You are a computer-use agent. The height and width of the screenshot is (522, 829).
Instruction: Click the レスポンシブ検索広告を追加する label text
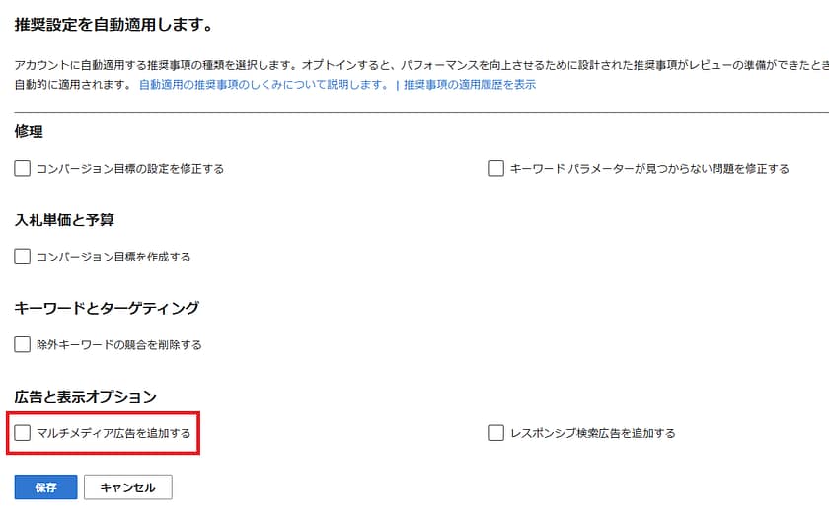[592, 433]
